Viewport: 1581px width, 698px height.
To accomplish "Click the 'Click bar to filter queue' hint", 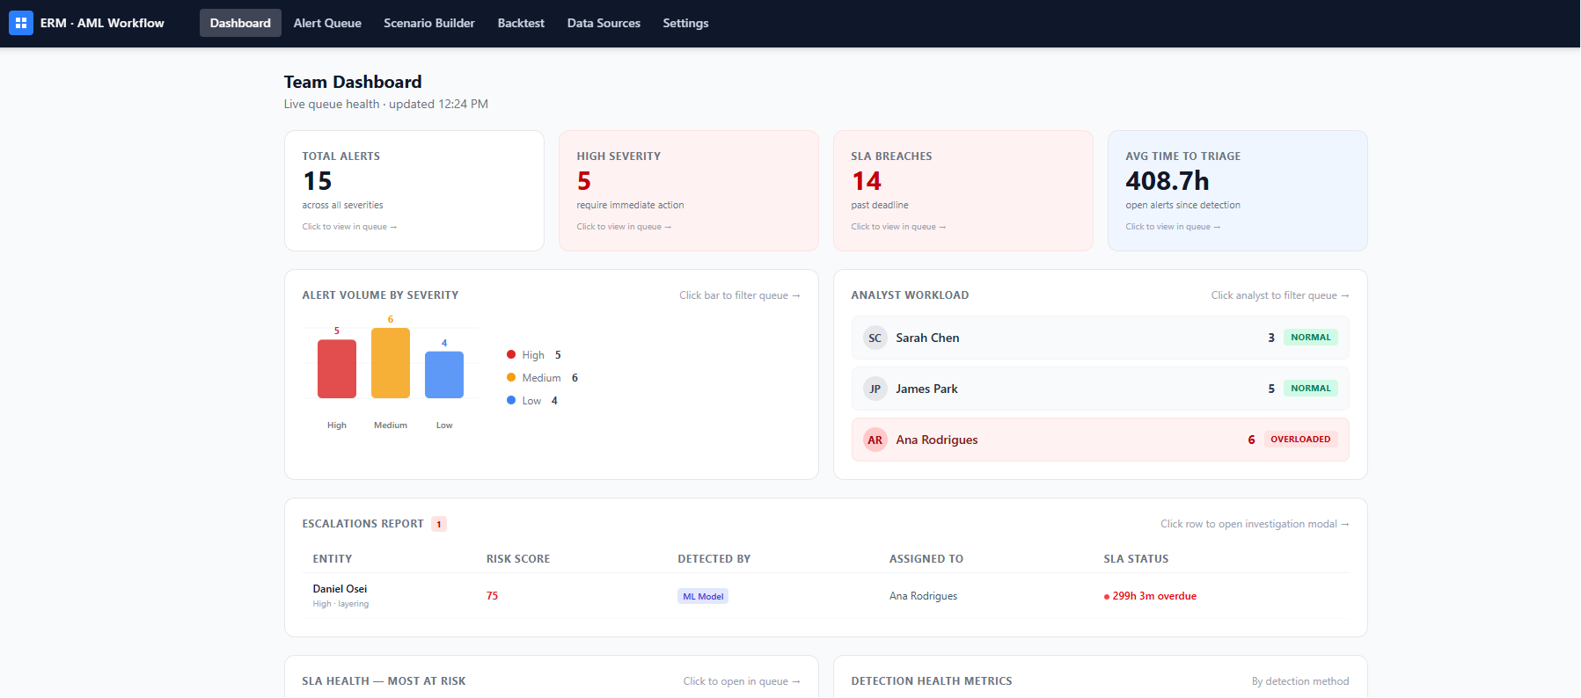I will [x=739, y=295].
